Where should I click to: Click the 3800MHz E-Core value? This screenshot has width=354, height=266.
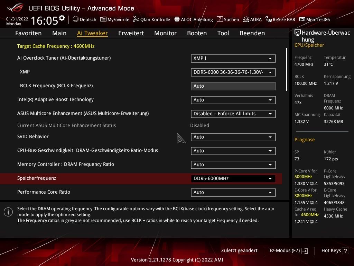pyautogui.click(x=304, y=196)
